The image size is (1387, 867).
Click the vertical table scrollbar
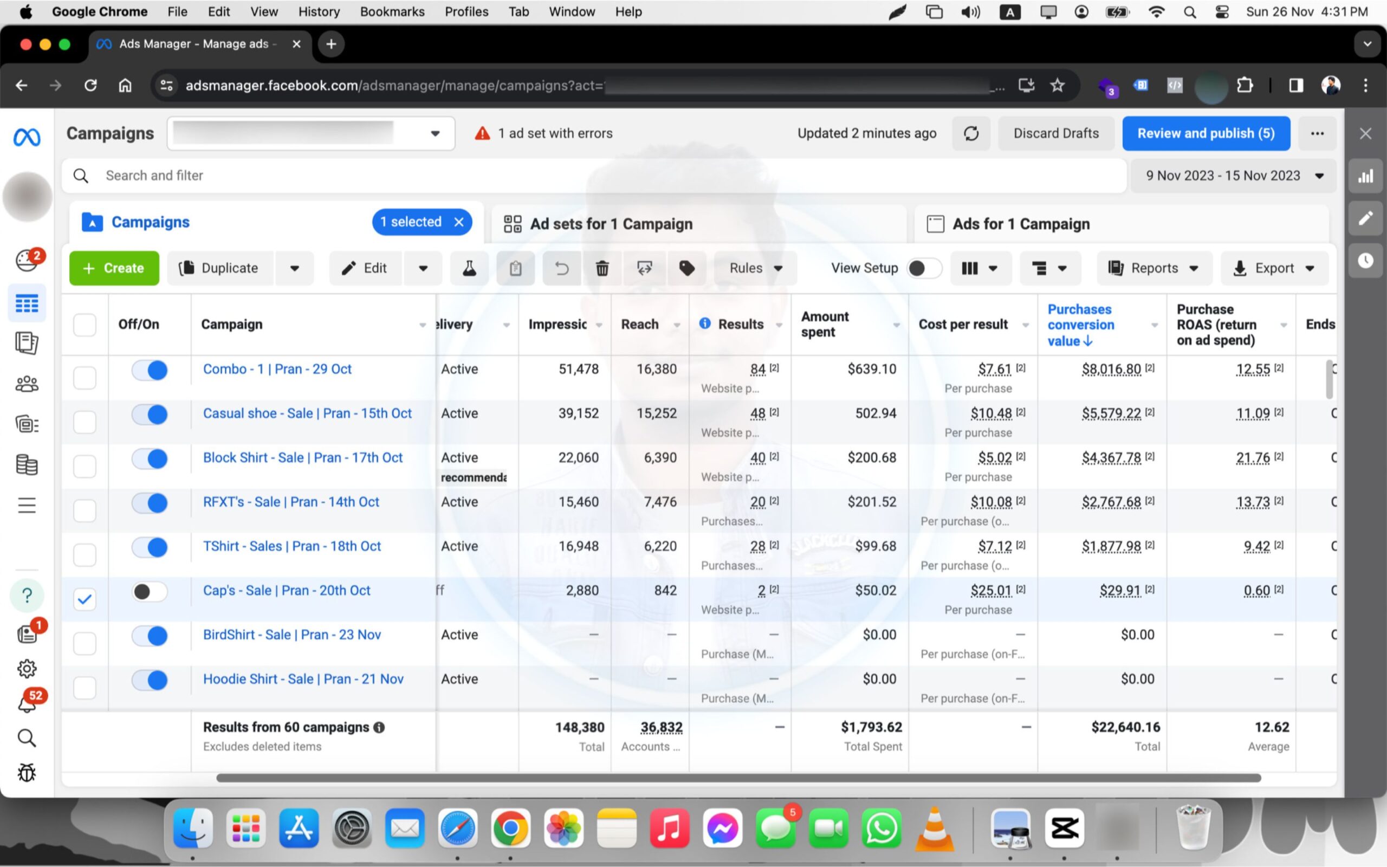pyautogui.click(x=1329, y=380)
